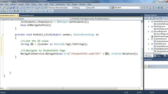Click Solution Explorer Refresh icon
This screenshot has height=94, width=168.
(153, 18)
